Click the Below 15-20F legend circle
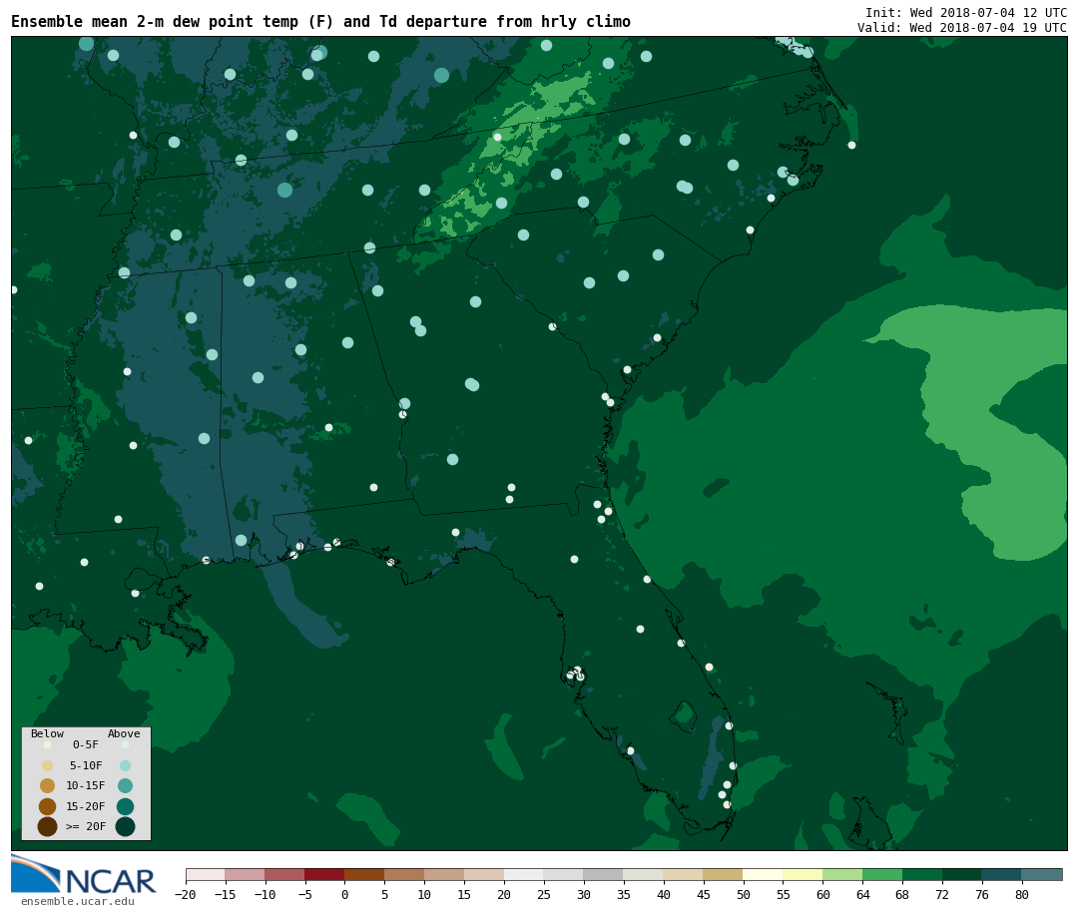The height and width of the screenshot is (913, 1078). point(48,806)
